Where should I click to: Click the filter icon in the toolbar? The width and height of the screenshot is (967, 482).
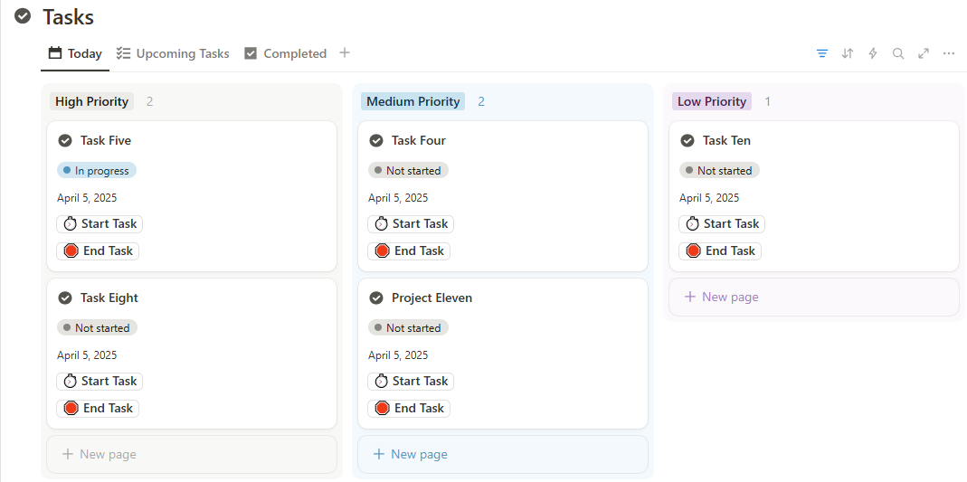(822, 53)
